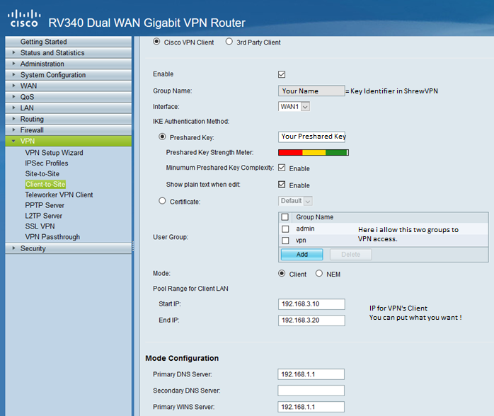Expand the Firewall menu
Image resolution: width=494 pixels, height=416 pixels.
click(x=69, y=130)
